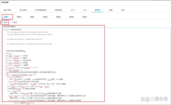Select the 通道1 sub-tab

6,17
